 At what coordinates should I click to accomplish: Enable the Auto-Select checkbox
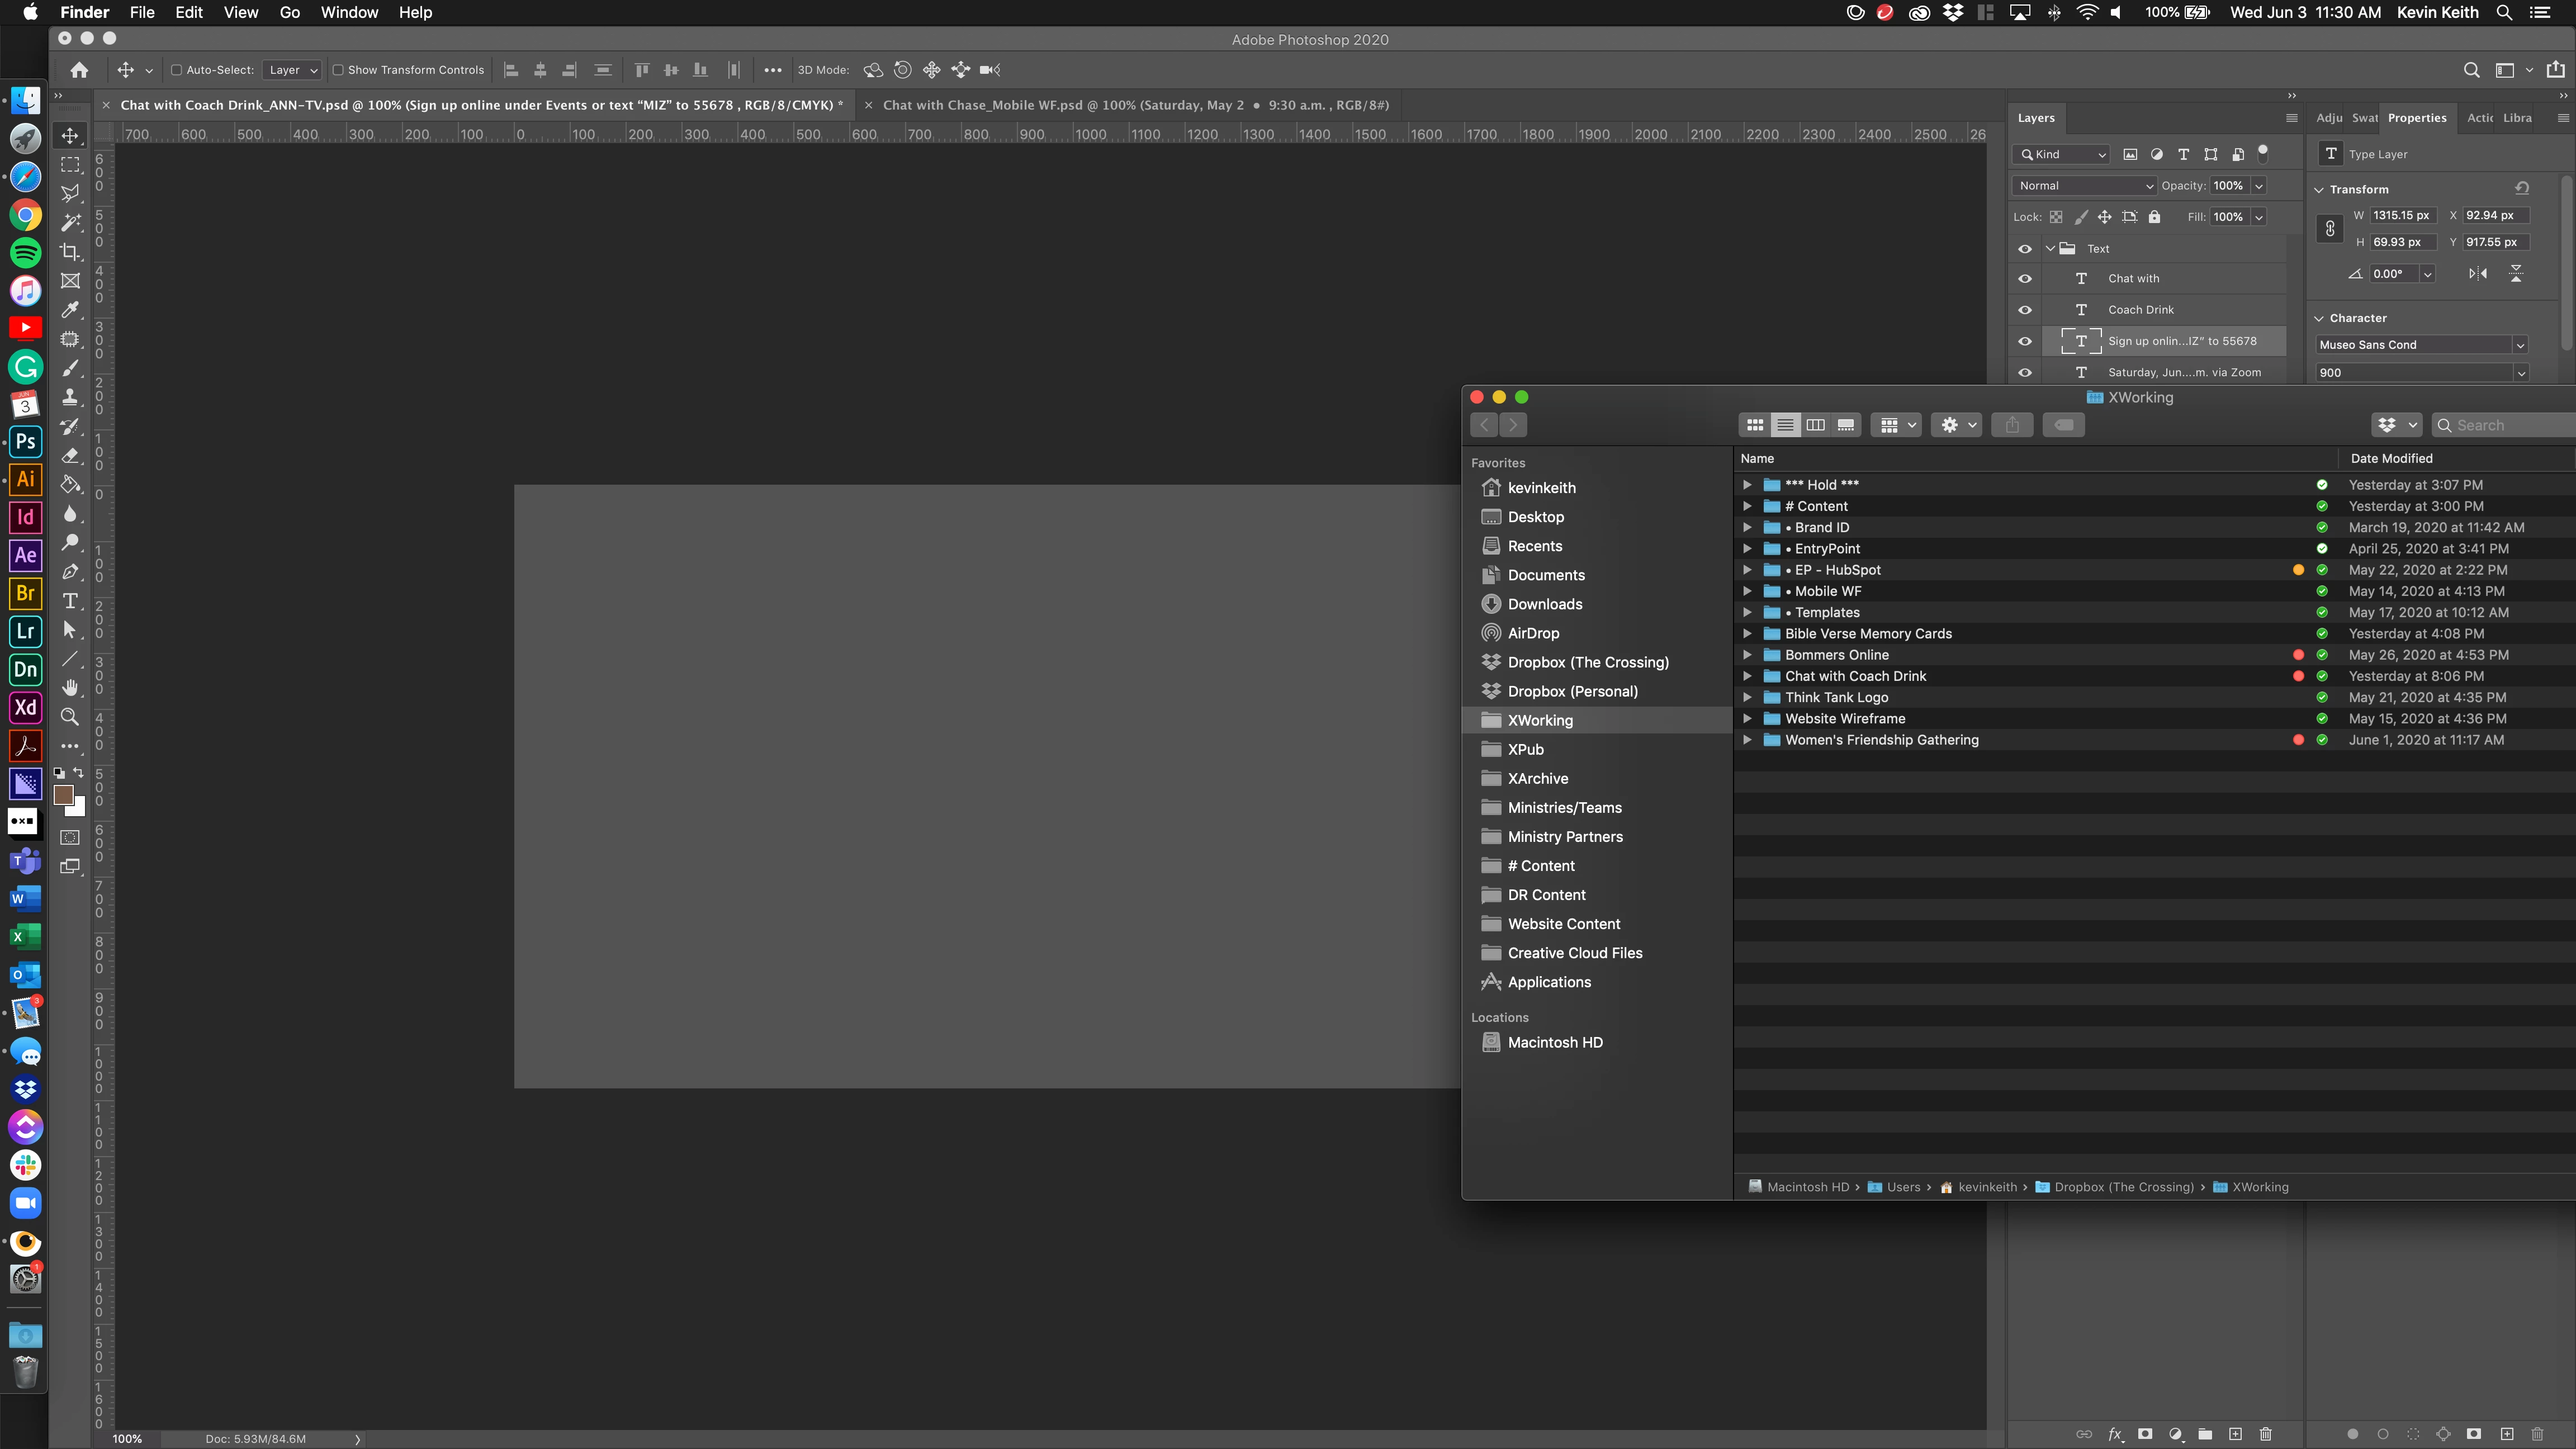[176, 70]
